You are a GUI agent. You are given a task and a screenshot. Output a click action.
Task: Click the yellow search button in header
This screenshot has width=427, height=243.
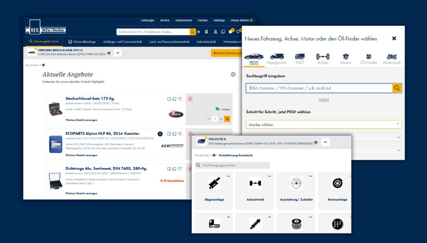coord(193,32)
